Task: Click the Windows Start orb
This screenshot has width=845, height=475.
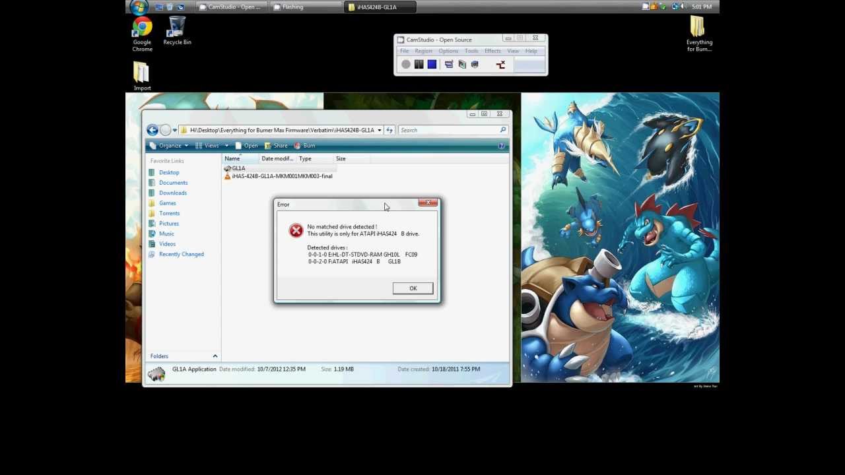Action: tap(139, 7)
